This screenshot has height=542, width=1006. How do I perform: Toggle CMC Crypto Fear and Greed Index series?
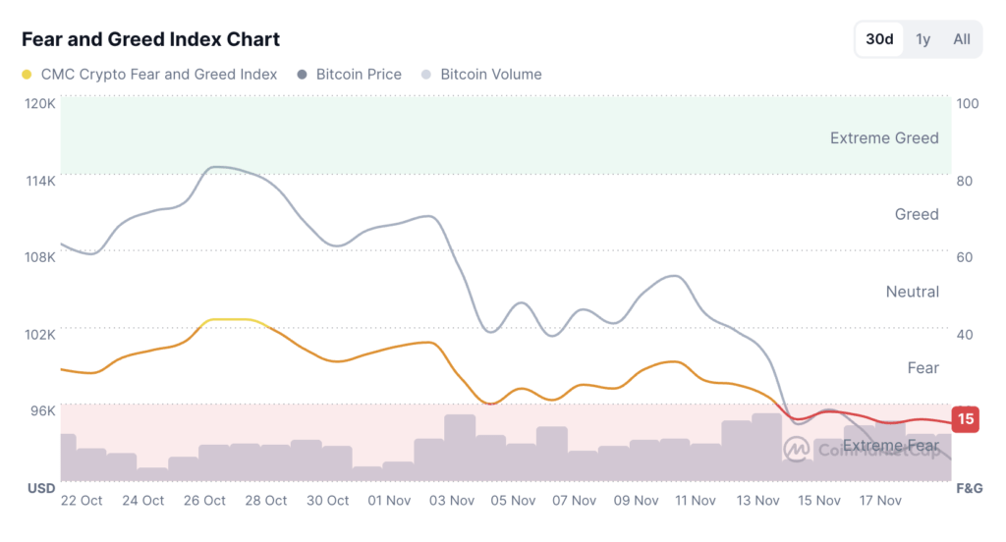coord(158,75)
